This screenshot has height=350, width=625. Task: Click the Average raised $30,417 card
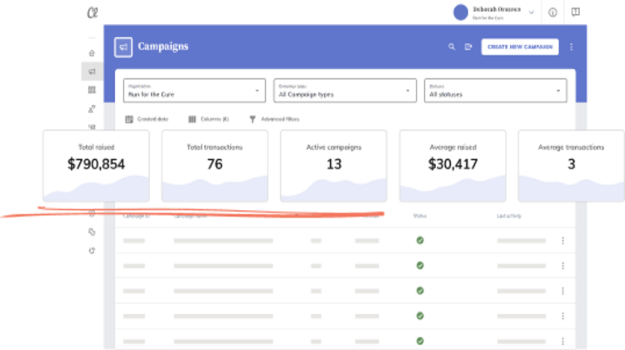point(452,166)
